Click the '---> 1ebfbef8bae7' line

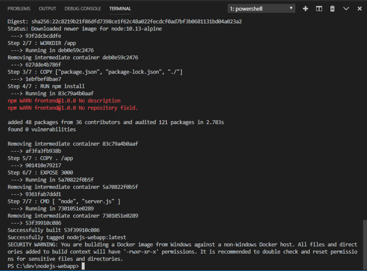click(x=36, y=79)
